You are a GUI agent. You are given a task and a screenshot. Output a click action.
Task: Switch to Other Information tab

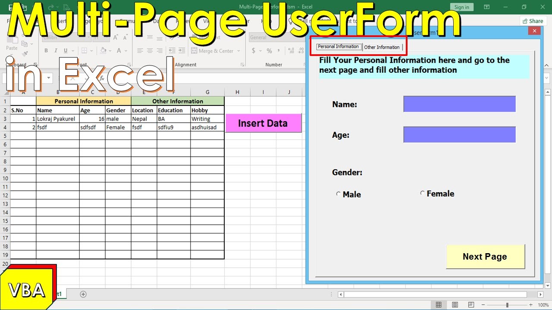pyautogui.click(x=382, y=47)
